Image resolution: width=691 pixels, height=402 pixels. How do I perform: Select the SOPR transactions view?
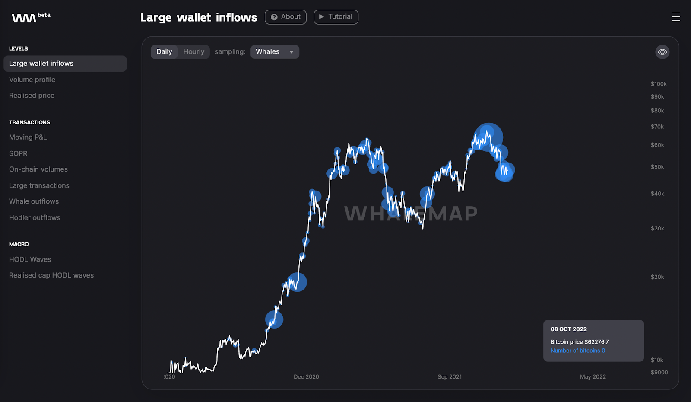pos(18,153)
